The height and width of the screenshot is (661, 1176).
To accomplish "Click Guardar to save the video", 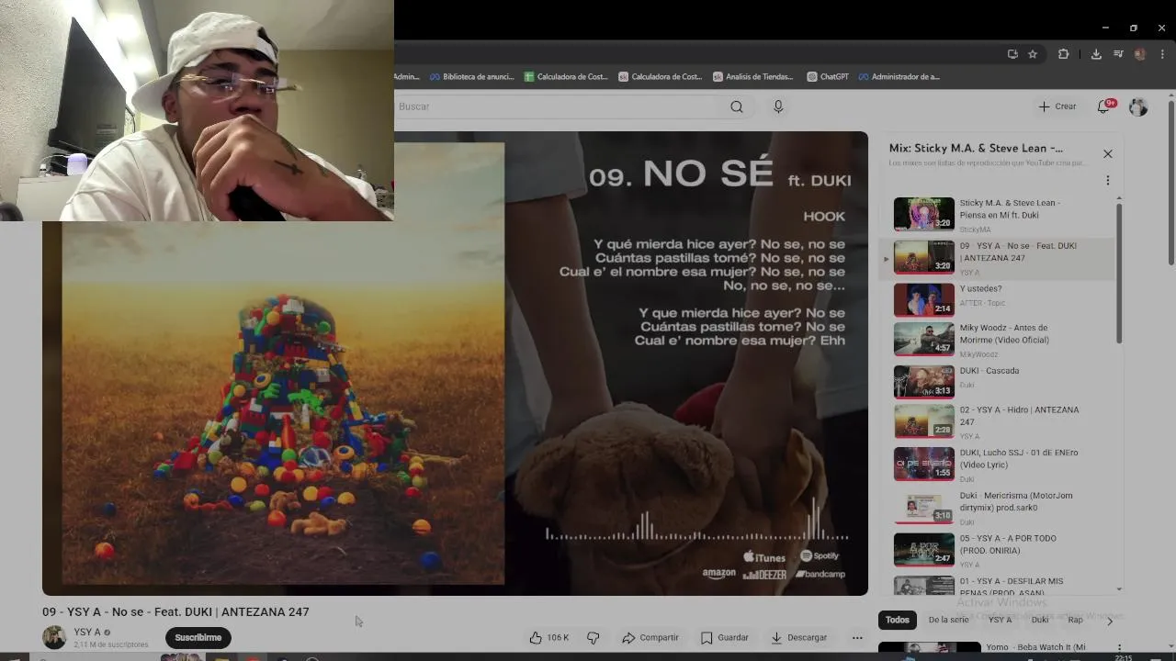I will pos(725,637).
